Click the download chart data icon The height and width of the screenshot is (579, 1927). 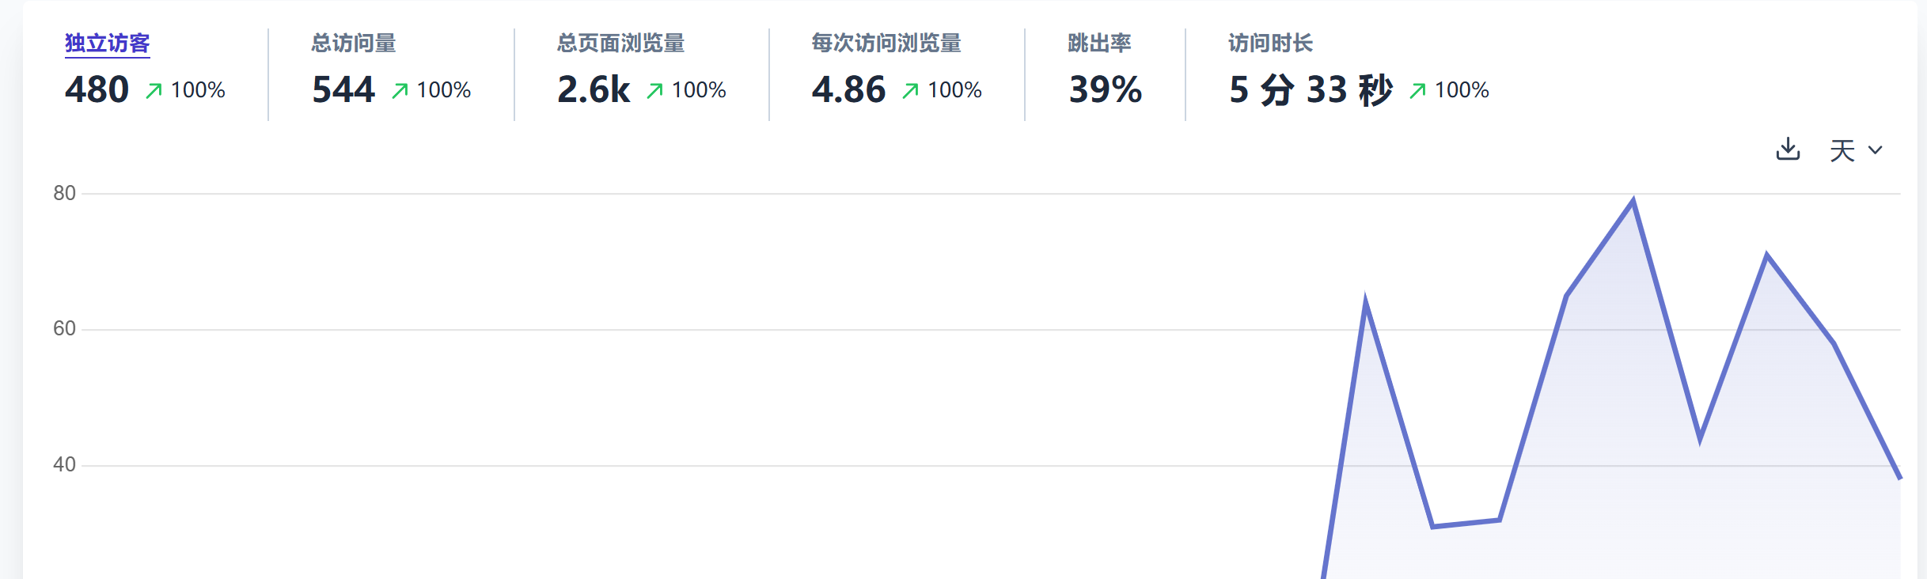pyautogui.click(x=1788, y=149)
